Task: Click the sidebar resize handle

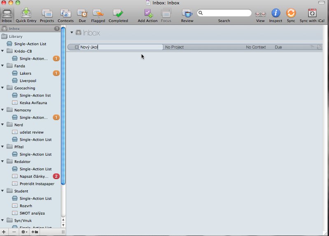Action: point(63,232)
